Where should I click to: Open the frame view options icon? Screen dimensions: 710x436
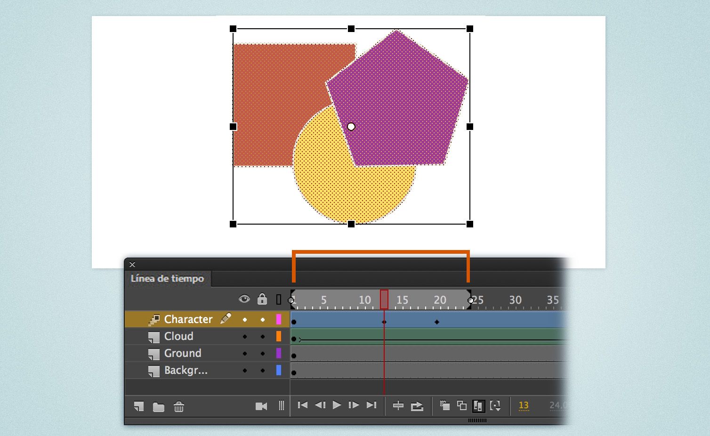point(282,406)
